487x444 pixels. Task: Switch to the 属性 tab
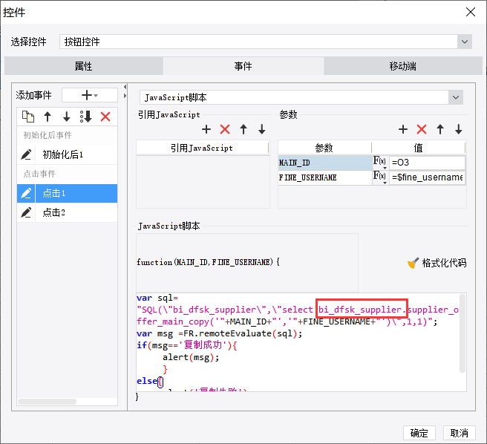(x=84, y=66)
